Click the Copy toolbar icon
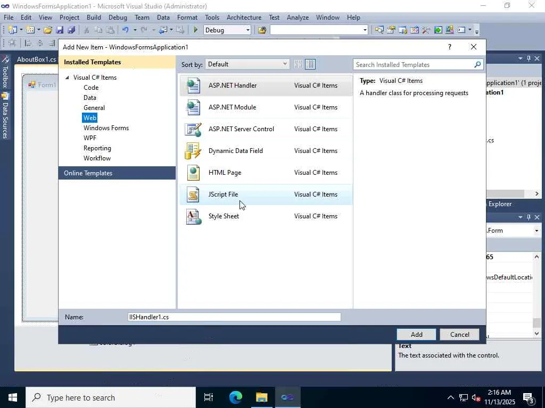The image size is (545, 408). pos(98,30)
